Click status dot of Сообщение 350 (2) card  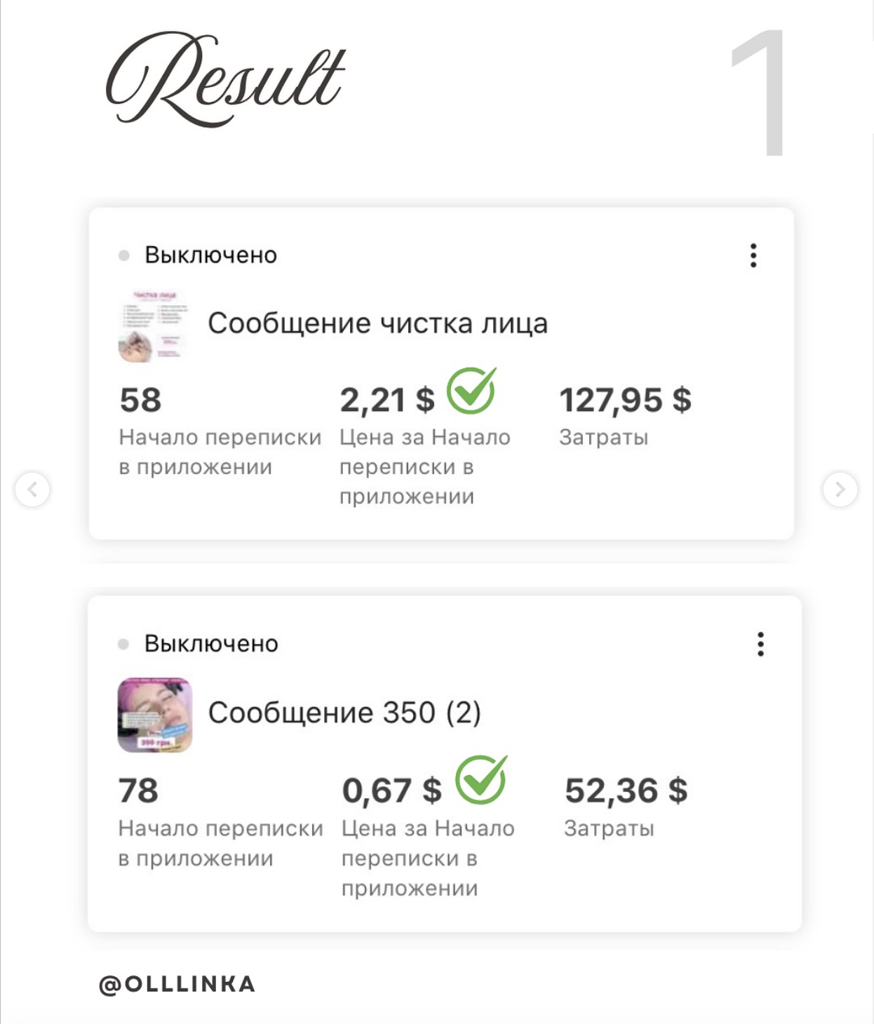point(123,644)
